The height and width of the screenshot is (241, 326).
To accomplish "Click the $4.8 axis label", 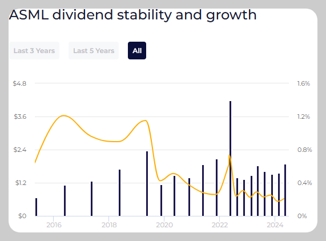I will [x=19, y=83].
